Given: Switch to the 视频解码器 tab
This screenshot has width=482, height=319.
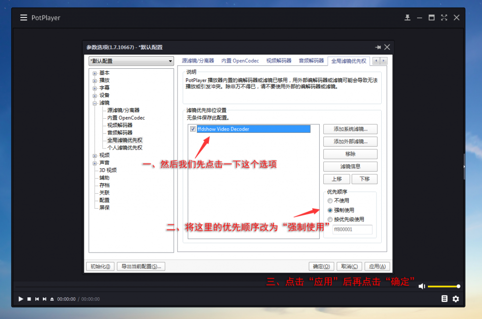Looking at the screenshot, I should click(x=279, y=61).
